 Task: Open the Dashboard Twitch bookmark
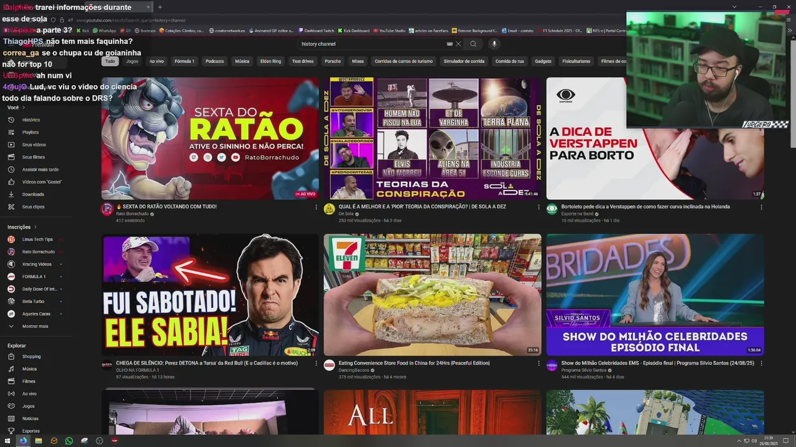click(316, 30)
